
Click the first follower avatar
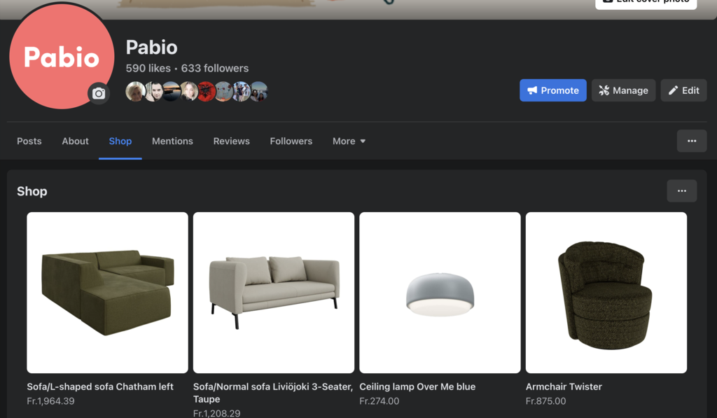135,92
